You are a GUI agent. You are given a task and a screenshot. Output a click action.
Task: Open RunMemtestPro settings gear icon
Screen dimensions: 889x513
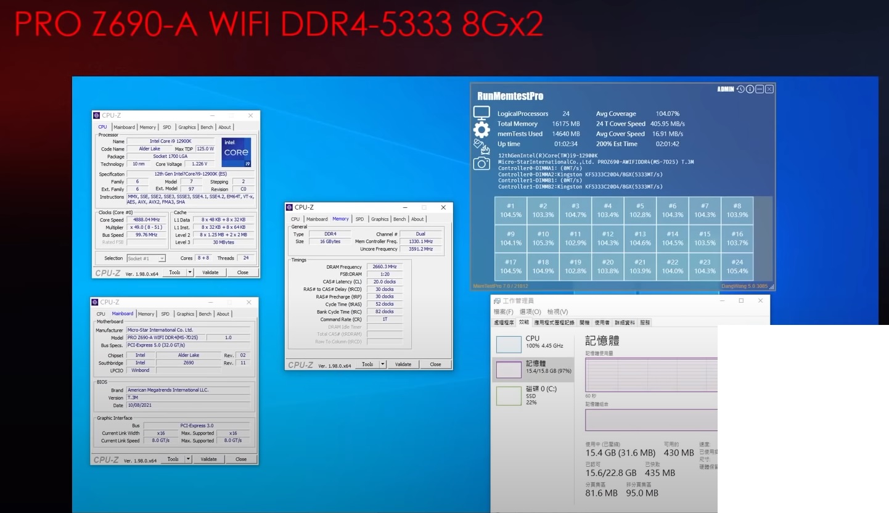(x=481, y=129)
